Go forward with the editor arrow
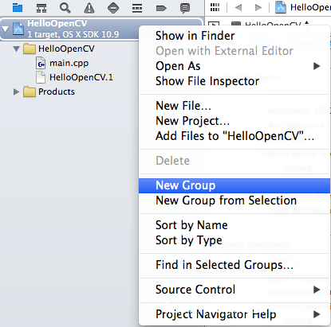Image resolution: width=331 pixels, height=327 pixels. [x=258, y=7]
